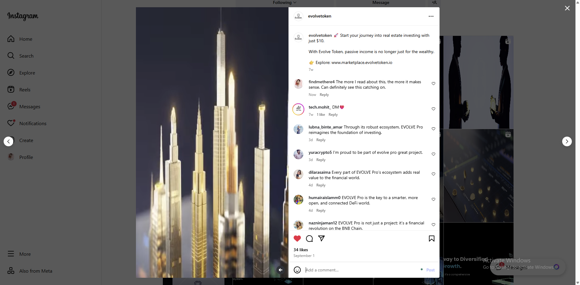Image resolution: width=580 pixels, height=285 pixels.
Task: Reply to tech.mohit_'s comment
Action: coord(333,115)
